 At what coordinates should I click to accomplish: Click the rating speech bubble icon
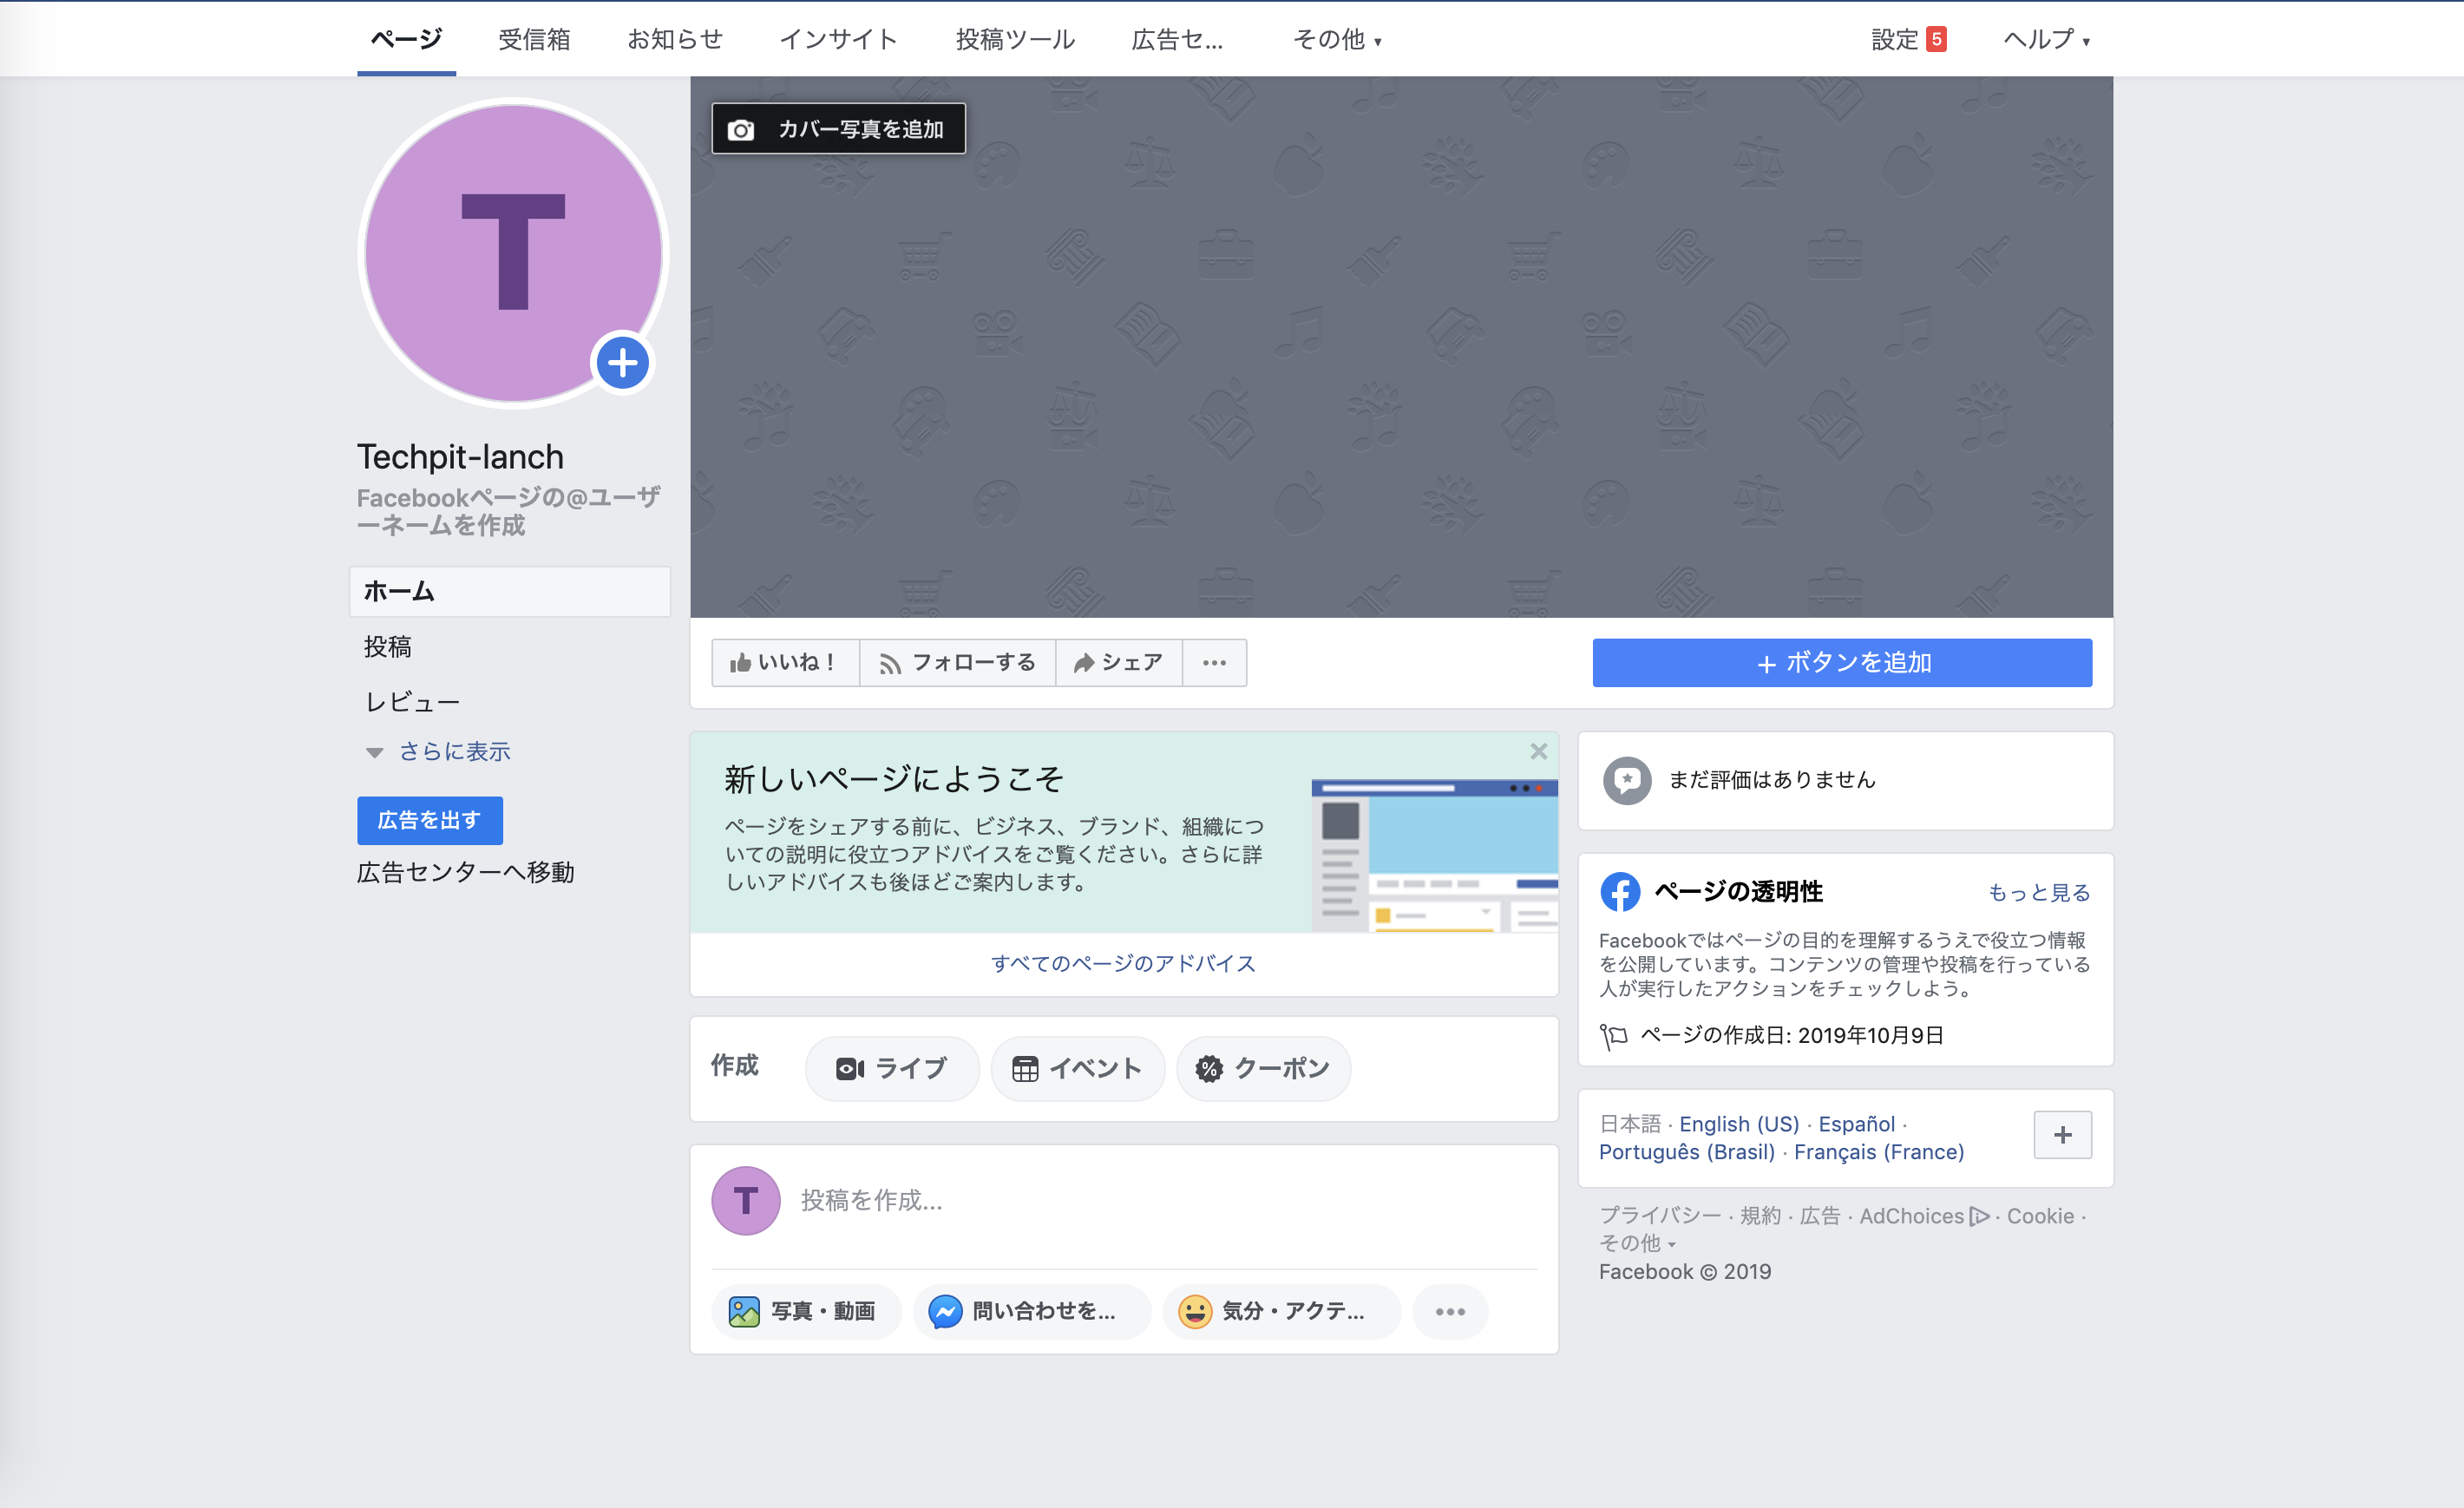tap(1626, 780)
